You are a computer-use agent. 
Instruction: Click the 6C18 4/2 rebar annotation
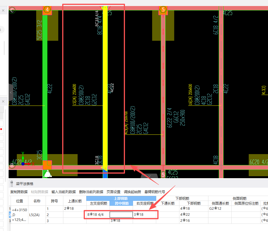216,25
